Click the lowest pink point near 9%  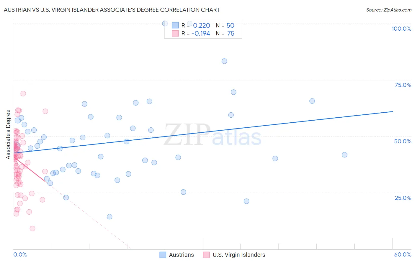[x=32, y=229]
